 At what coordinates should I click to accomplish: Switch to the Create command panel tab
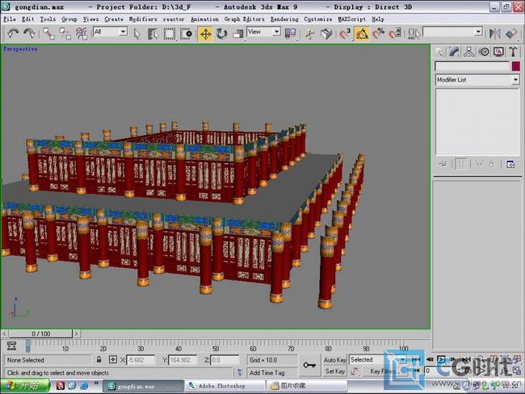click(440, 52)
